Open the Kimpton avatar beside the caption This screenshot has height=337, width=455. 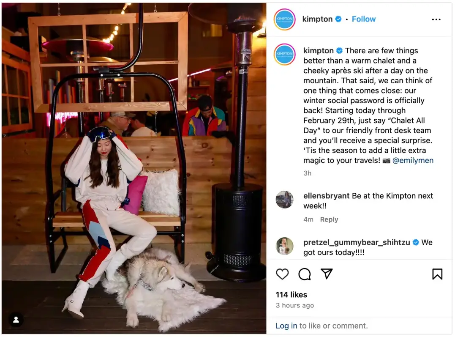tap(285, 54)
